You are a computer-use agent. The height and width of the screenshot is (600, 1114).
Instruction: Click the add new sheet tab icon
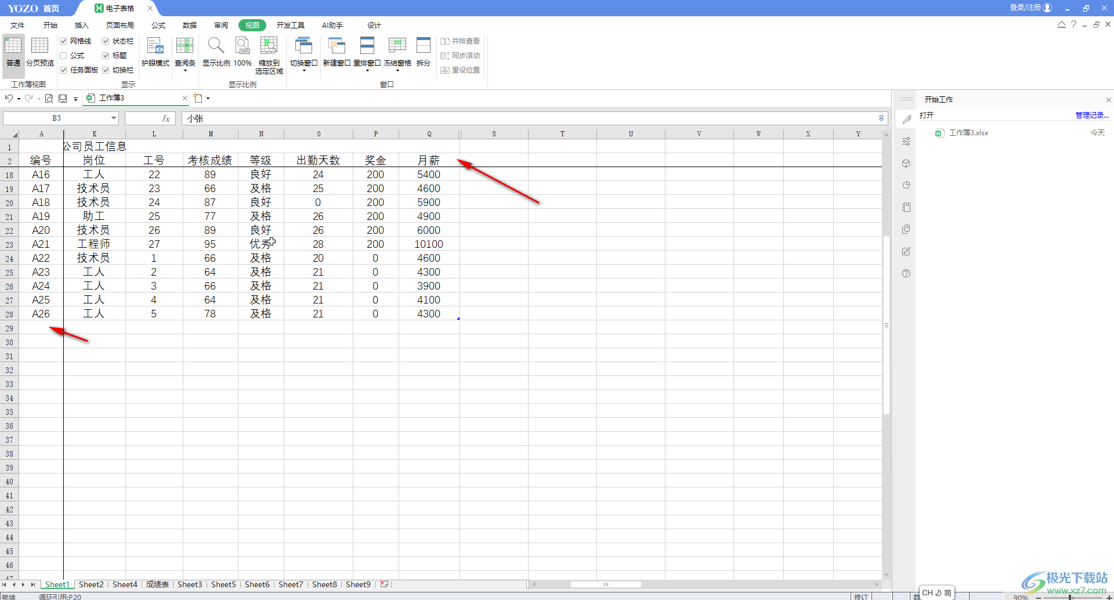384,584
